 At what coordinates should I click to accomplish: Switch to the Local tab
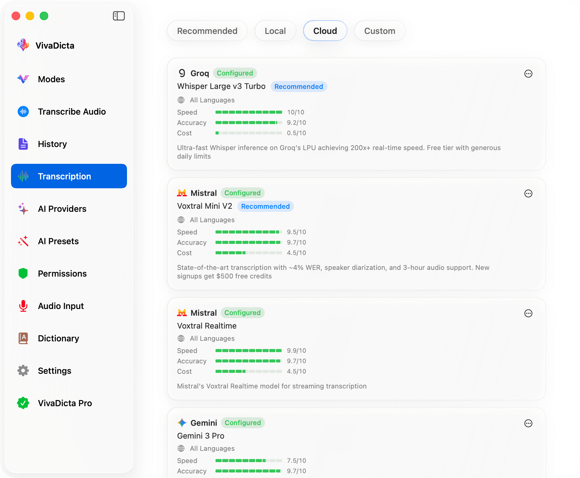pos(275,31)
